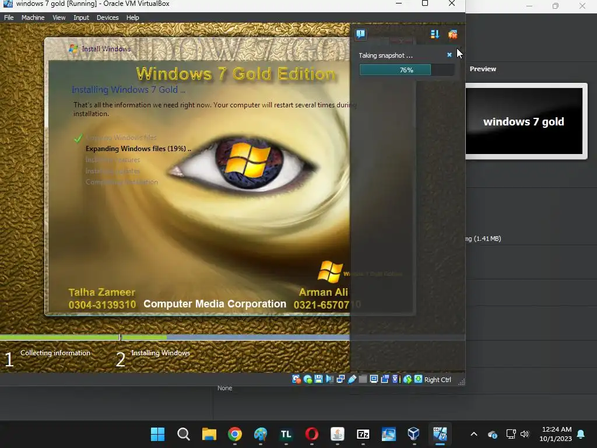Show hidden system tray icons

pyautogui.click(x=474, y=434)
